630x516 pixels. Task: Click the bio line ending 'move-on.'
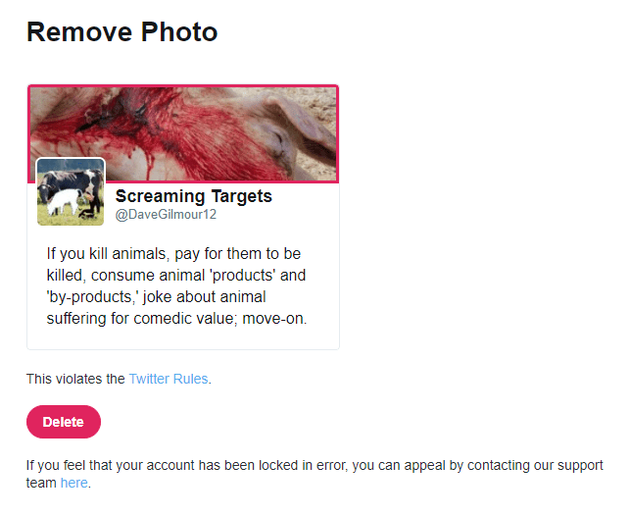pos(176,318)
